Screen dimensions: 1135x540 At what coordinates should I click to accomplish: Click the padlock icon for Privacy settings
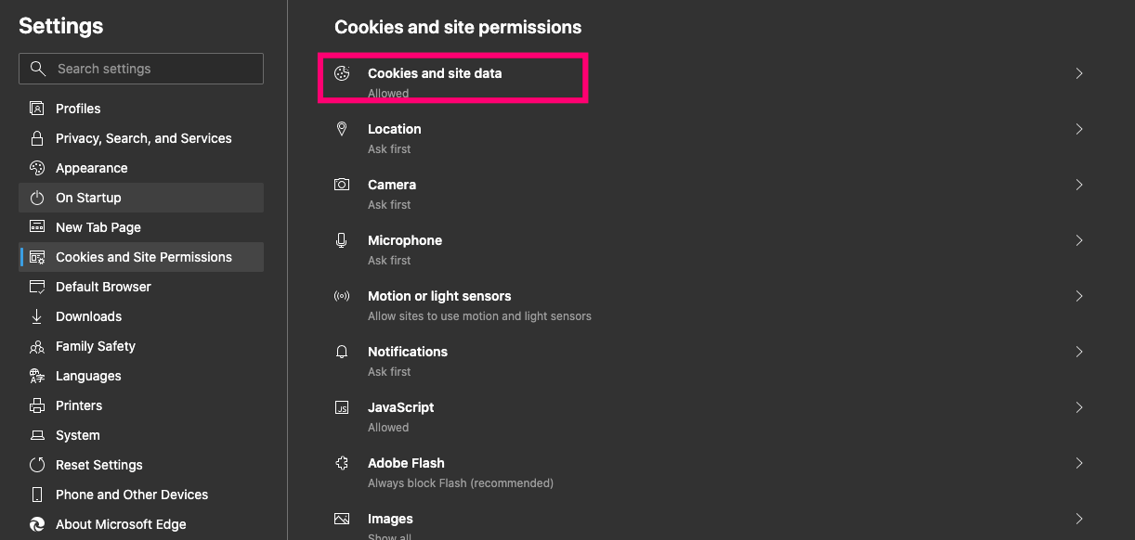pyautogui.click(x=37, y=138)
